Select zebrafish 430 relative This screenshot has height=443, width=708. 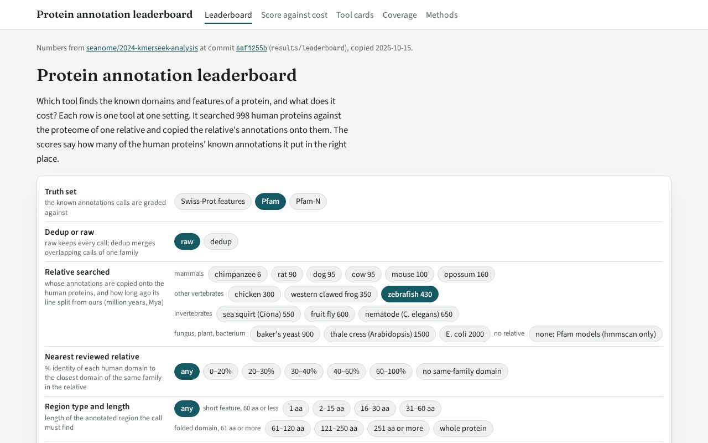tap(410, 294)
